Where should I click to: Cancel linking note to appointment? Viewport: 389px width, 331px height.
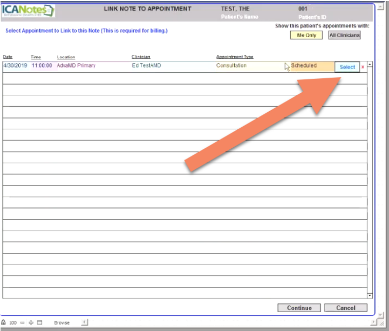pos(345,308)
